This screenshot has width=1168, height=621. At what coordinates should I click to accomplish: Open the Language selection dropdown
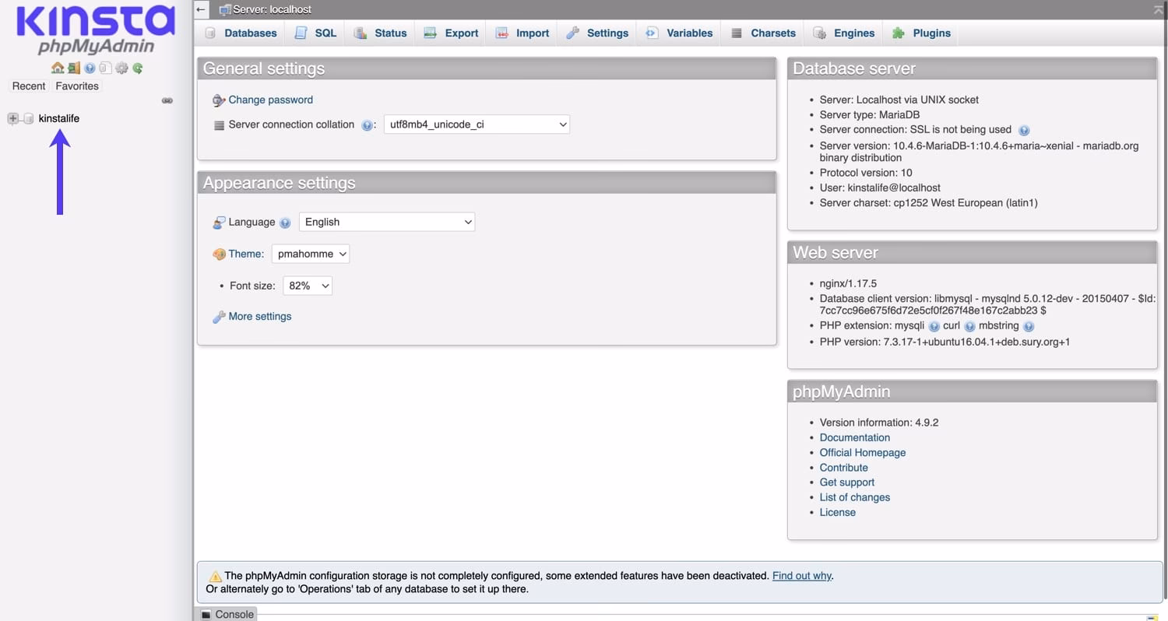(386, 222)
